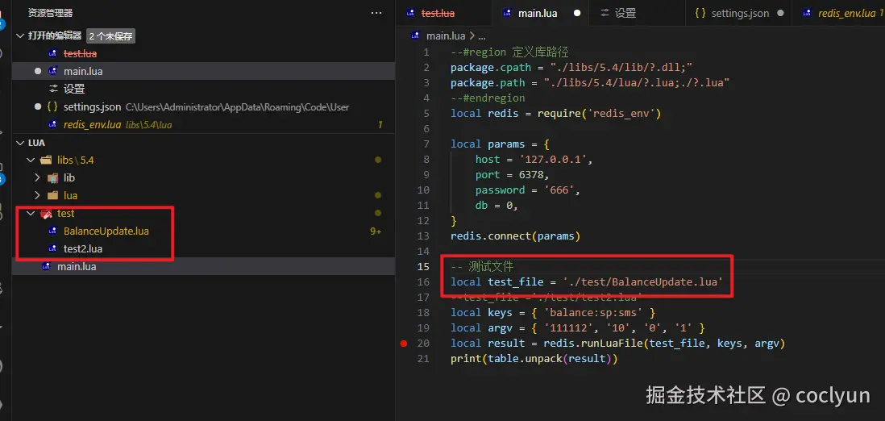885x421 pixels.
Task: Collapse the 打开的编辑器 section
Action: point(20,35)
